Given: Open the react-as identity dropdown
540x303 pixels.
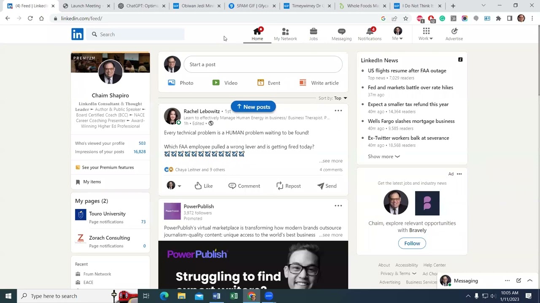Looking at the screenshot, I should tap(174, 186).
